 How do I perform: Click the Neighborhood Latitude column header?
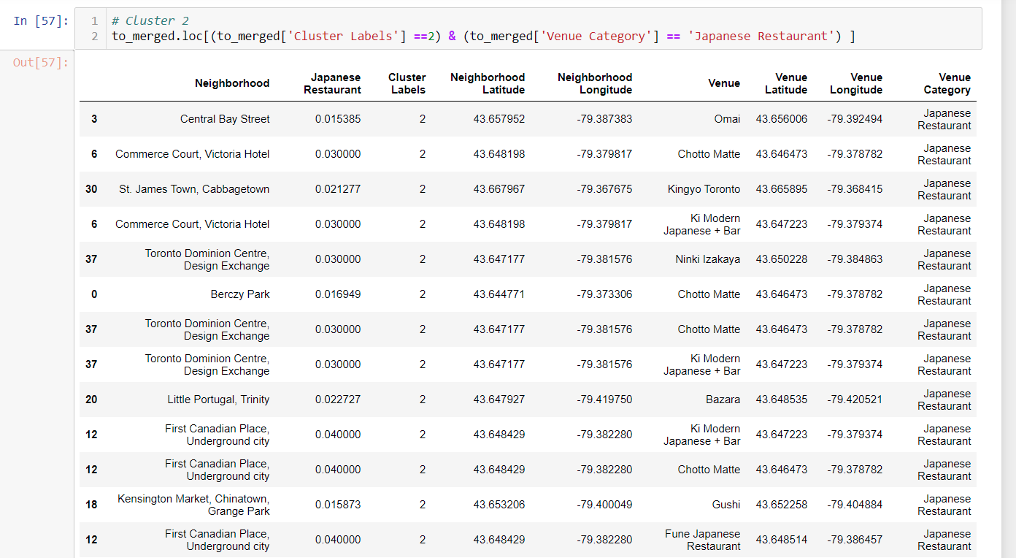488,83
